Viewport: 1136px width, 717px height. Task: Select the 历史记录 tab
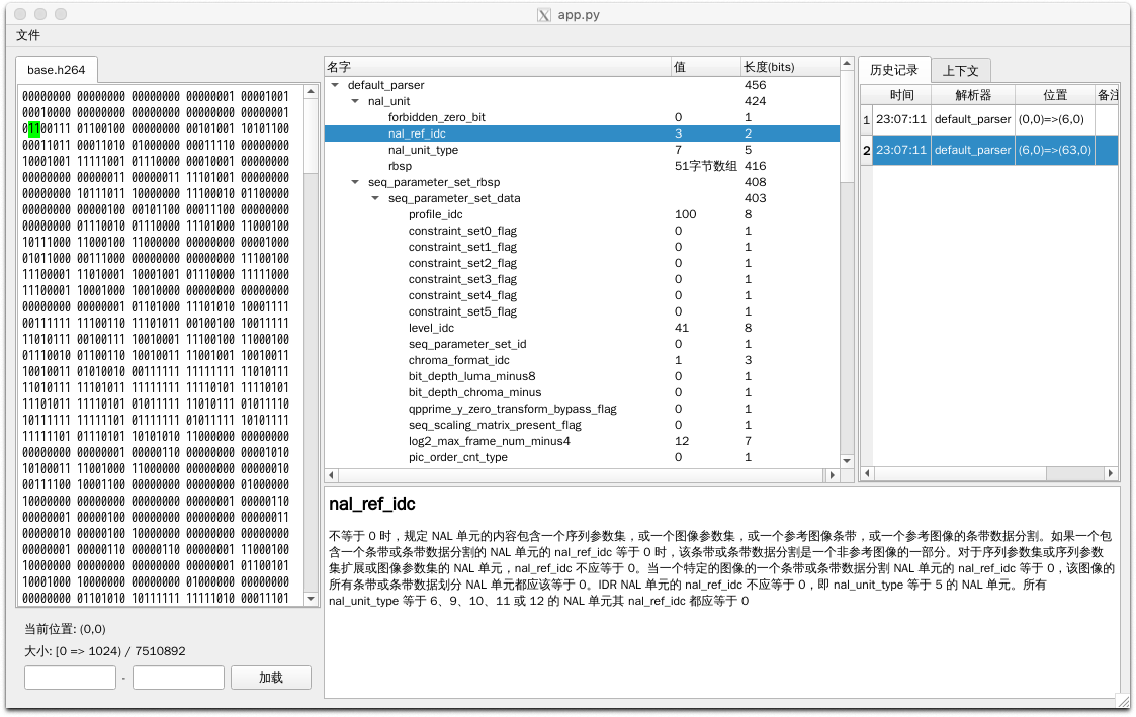(894, 70)
